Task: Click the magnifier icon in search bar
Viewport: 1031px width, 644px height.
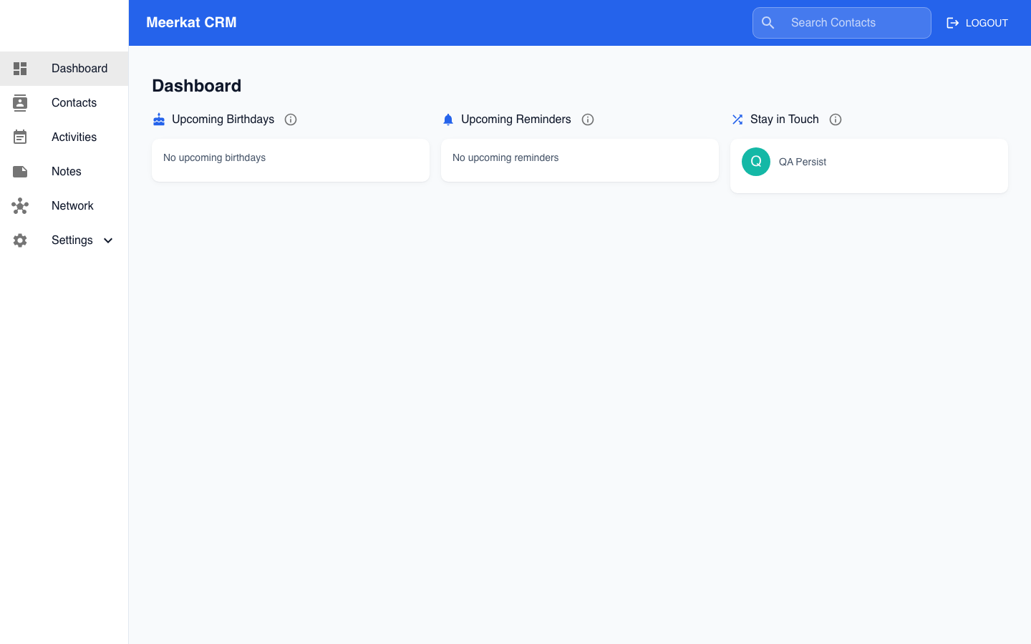Action: tap(768, 23)
